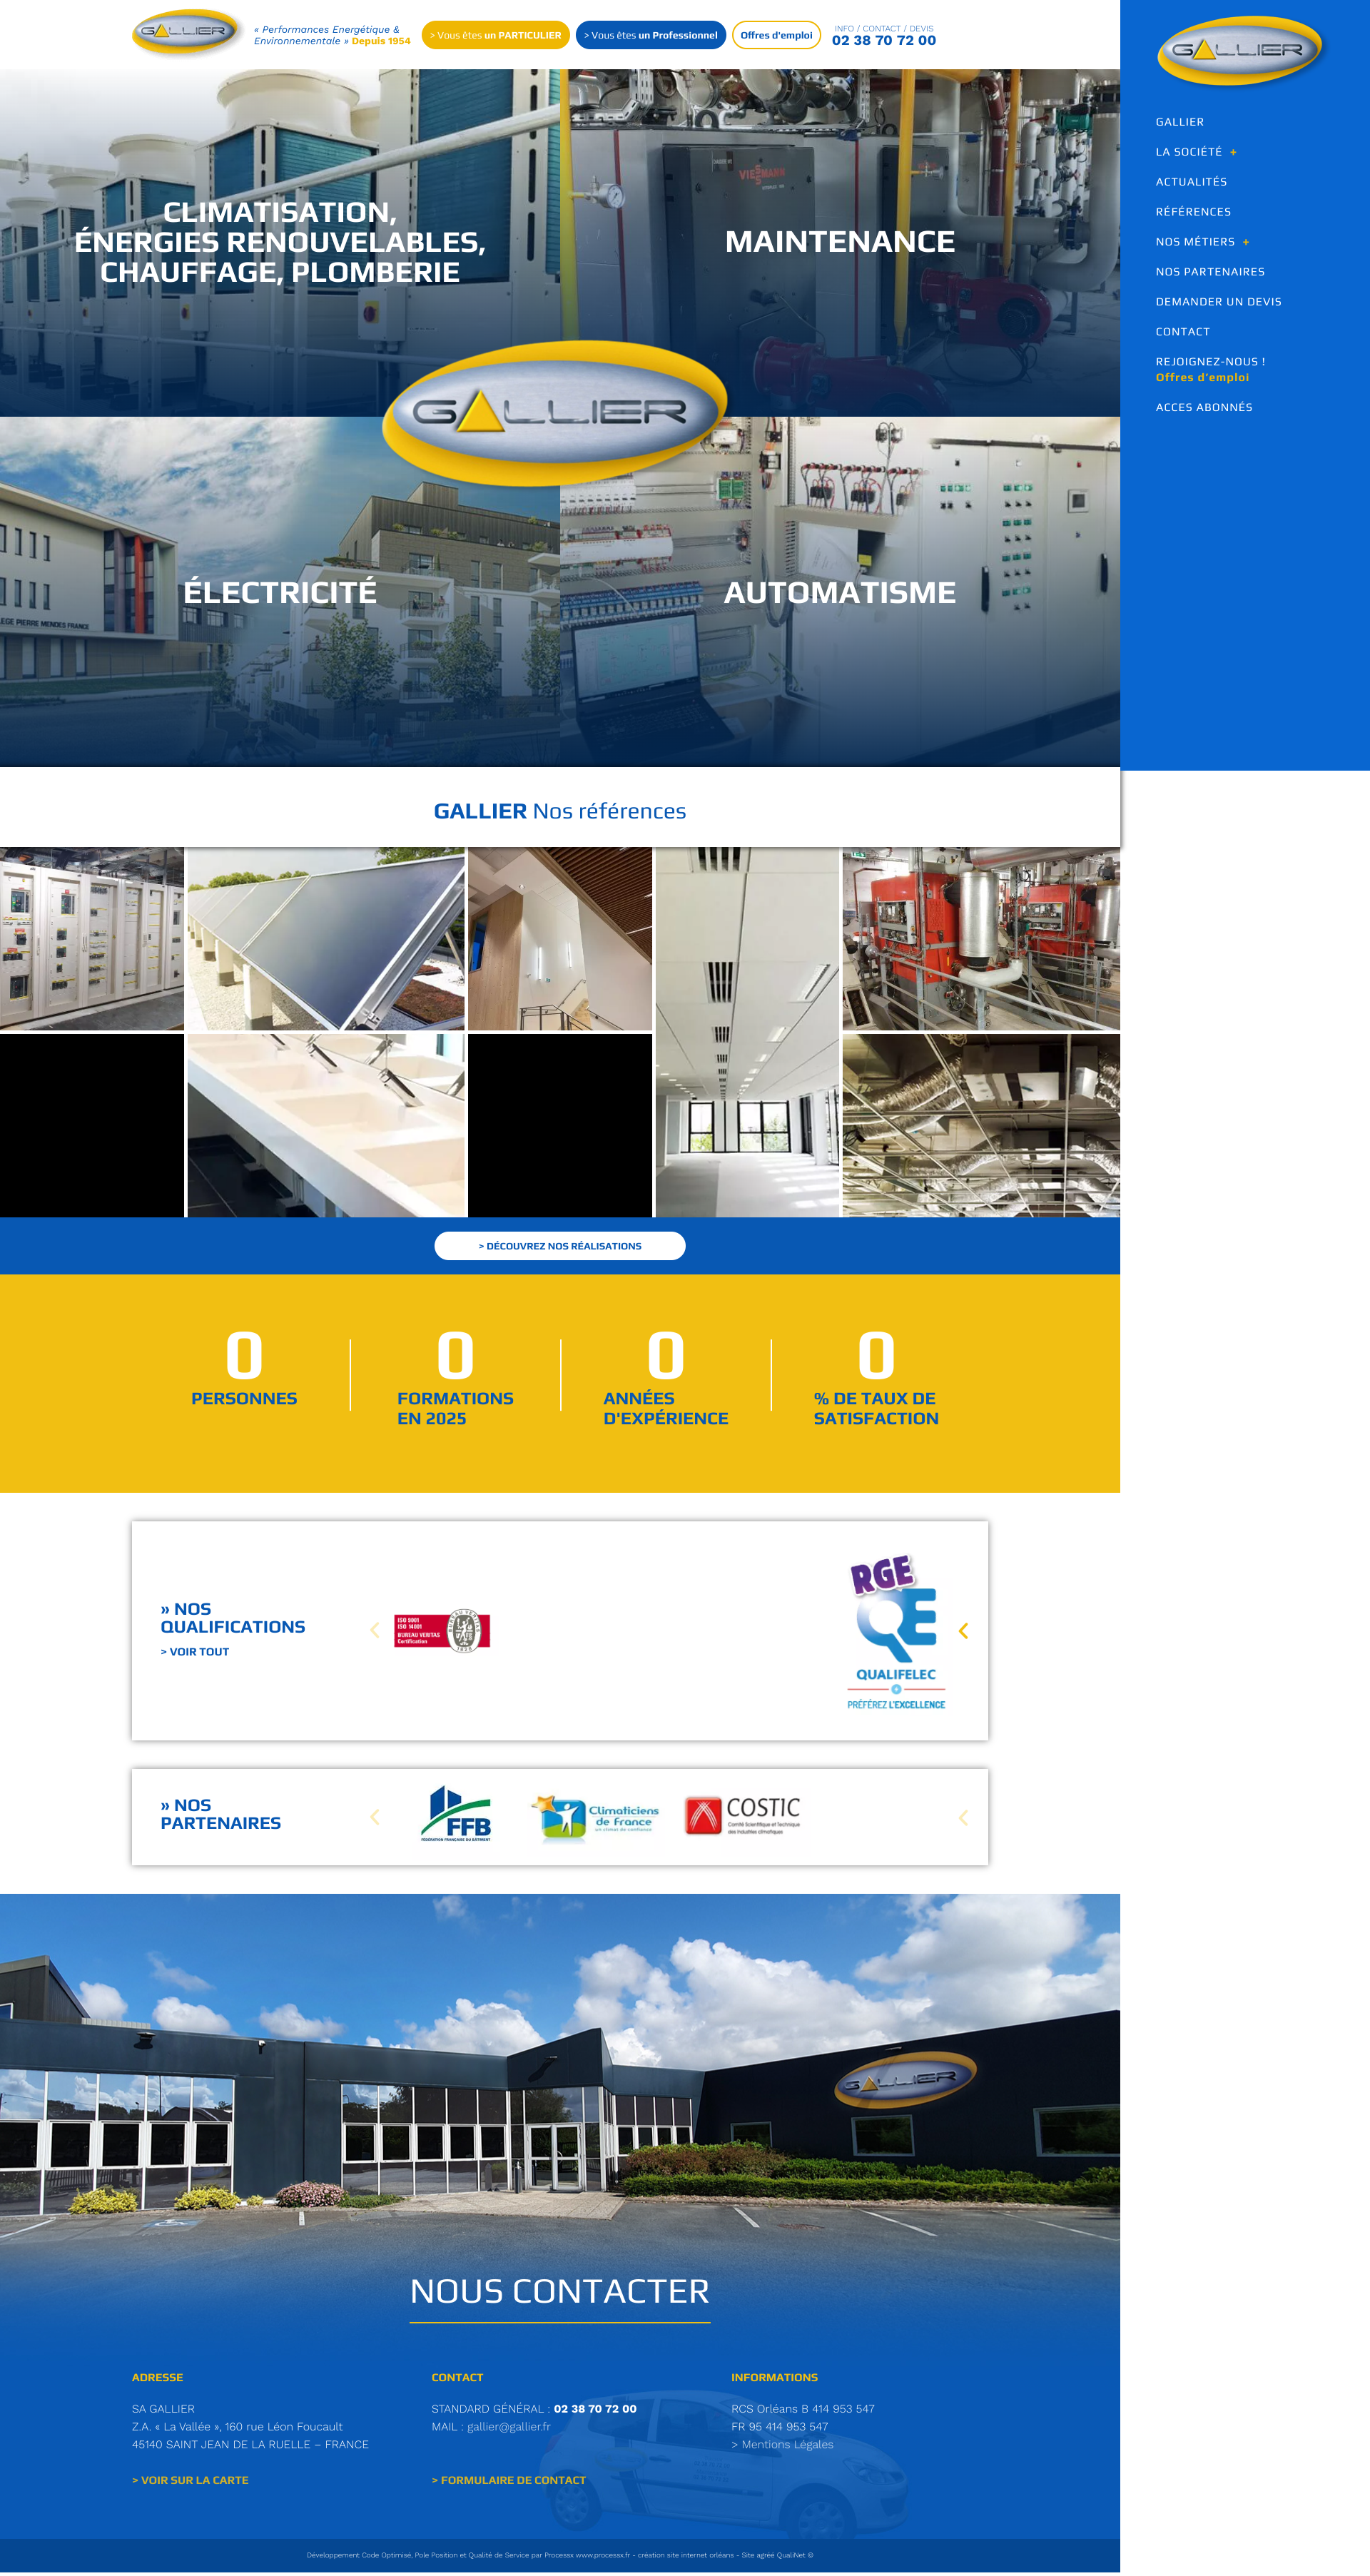Select Demander un devis in the sidebar
The image size is (1370, 2576).
click(x=1218, y=302)
